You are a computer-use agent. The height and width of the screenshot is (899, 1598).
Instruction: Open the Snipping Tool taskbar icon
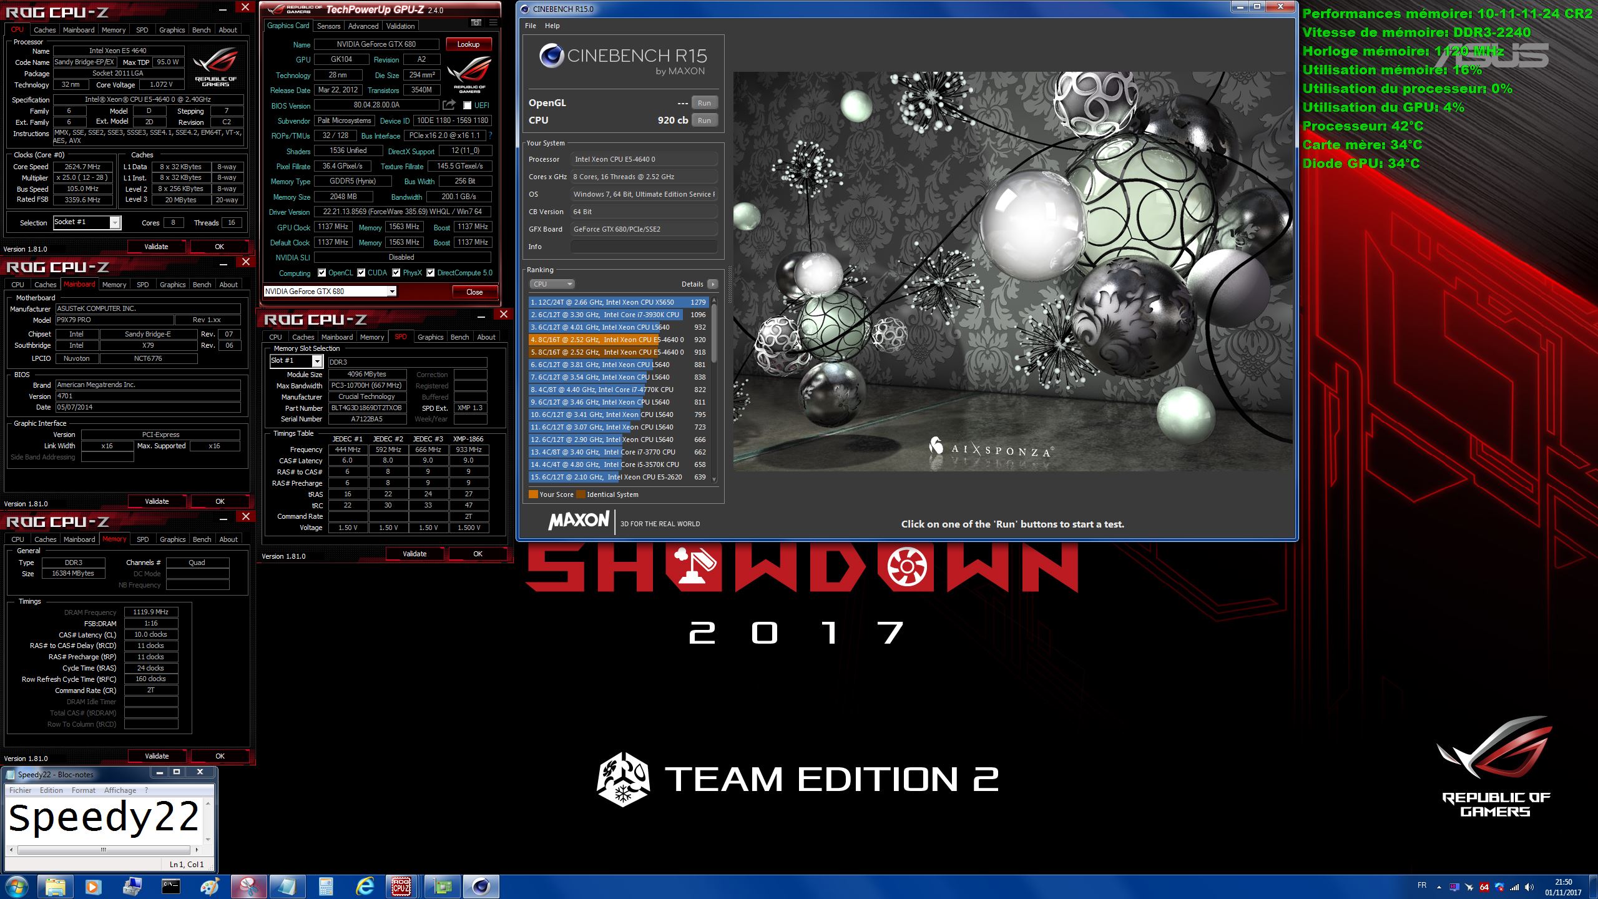click(x=248, y=887)
